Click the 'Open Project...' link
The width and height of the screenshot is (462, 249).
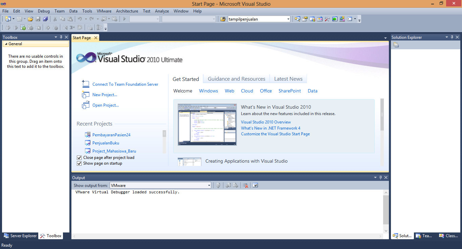point(106,105)
